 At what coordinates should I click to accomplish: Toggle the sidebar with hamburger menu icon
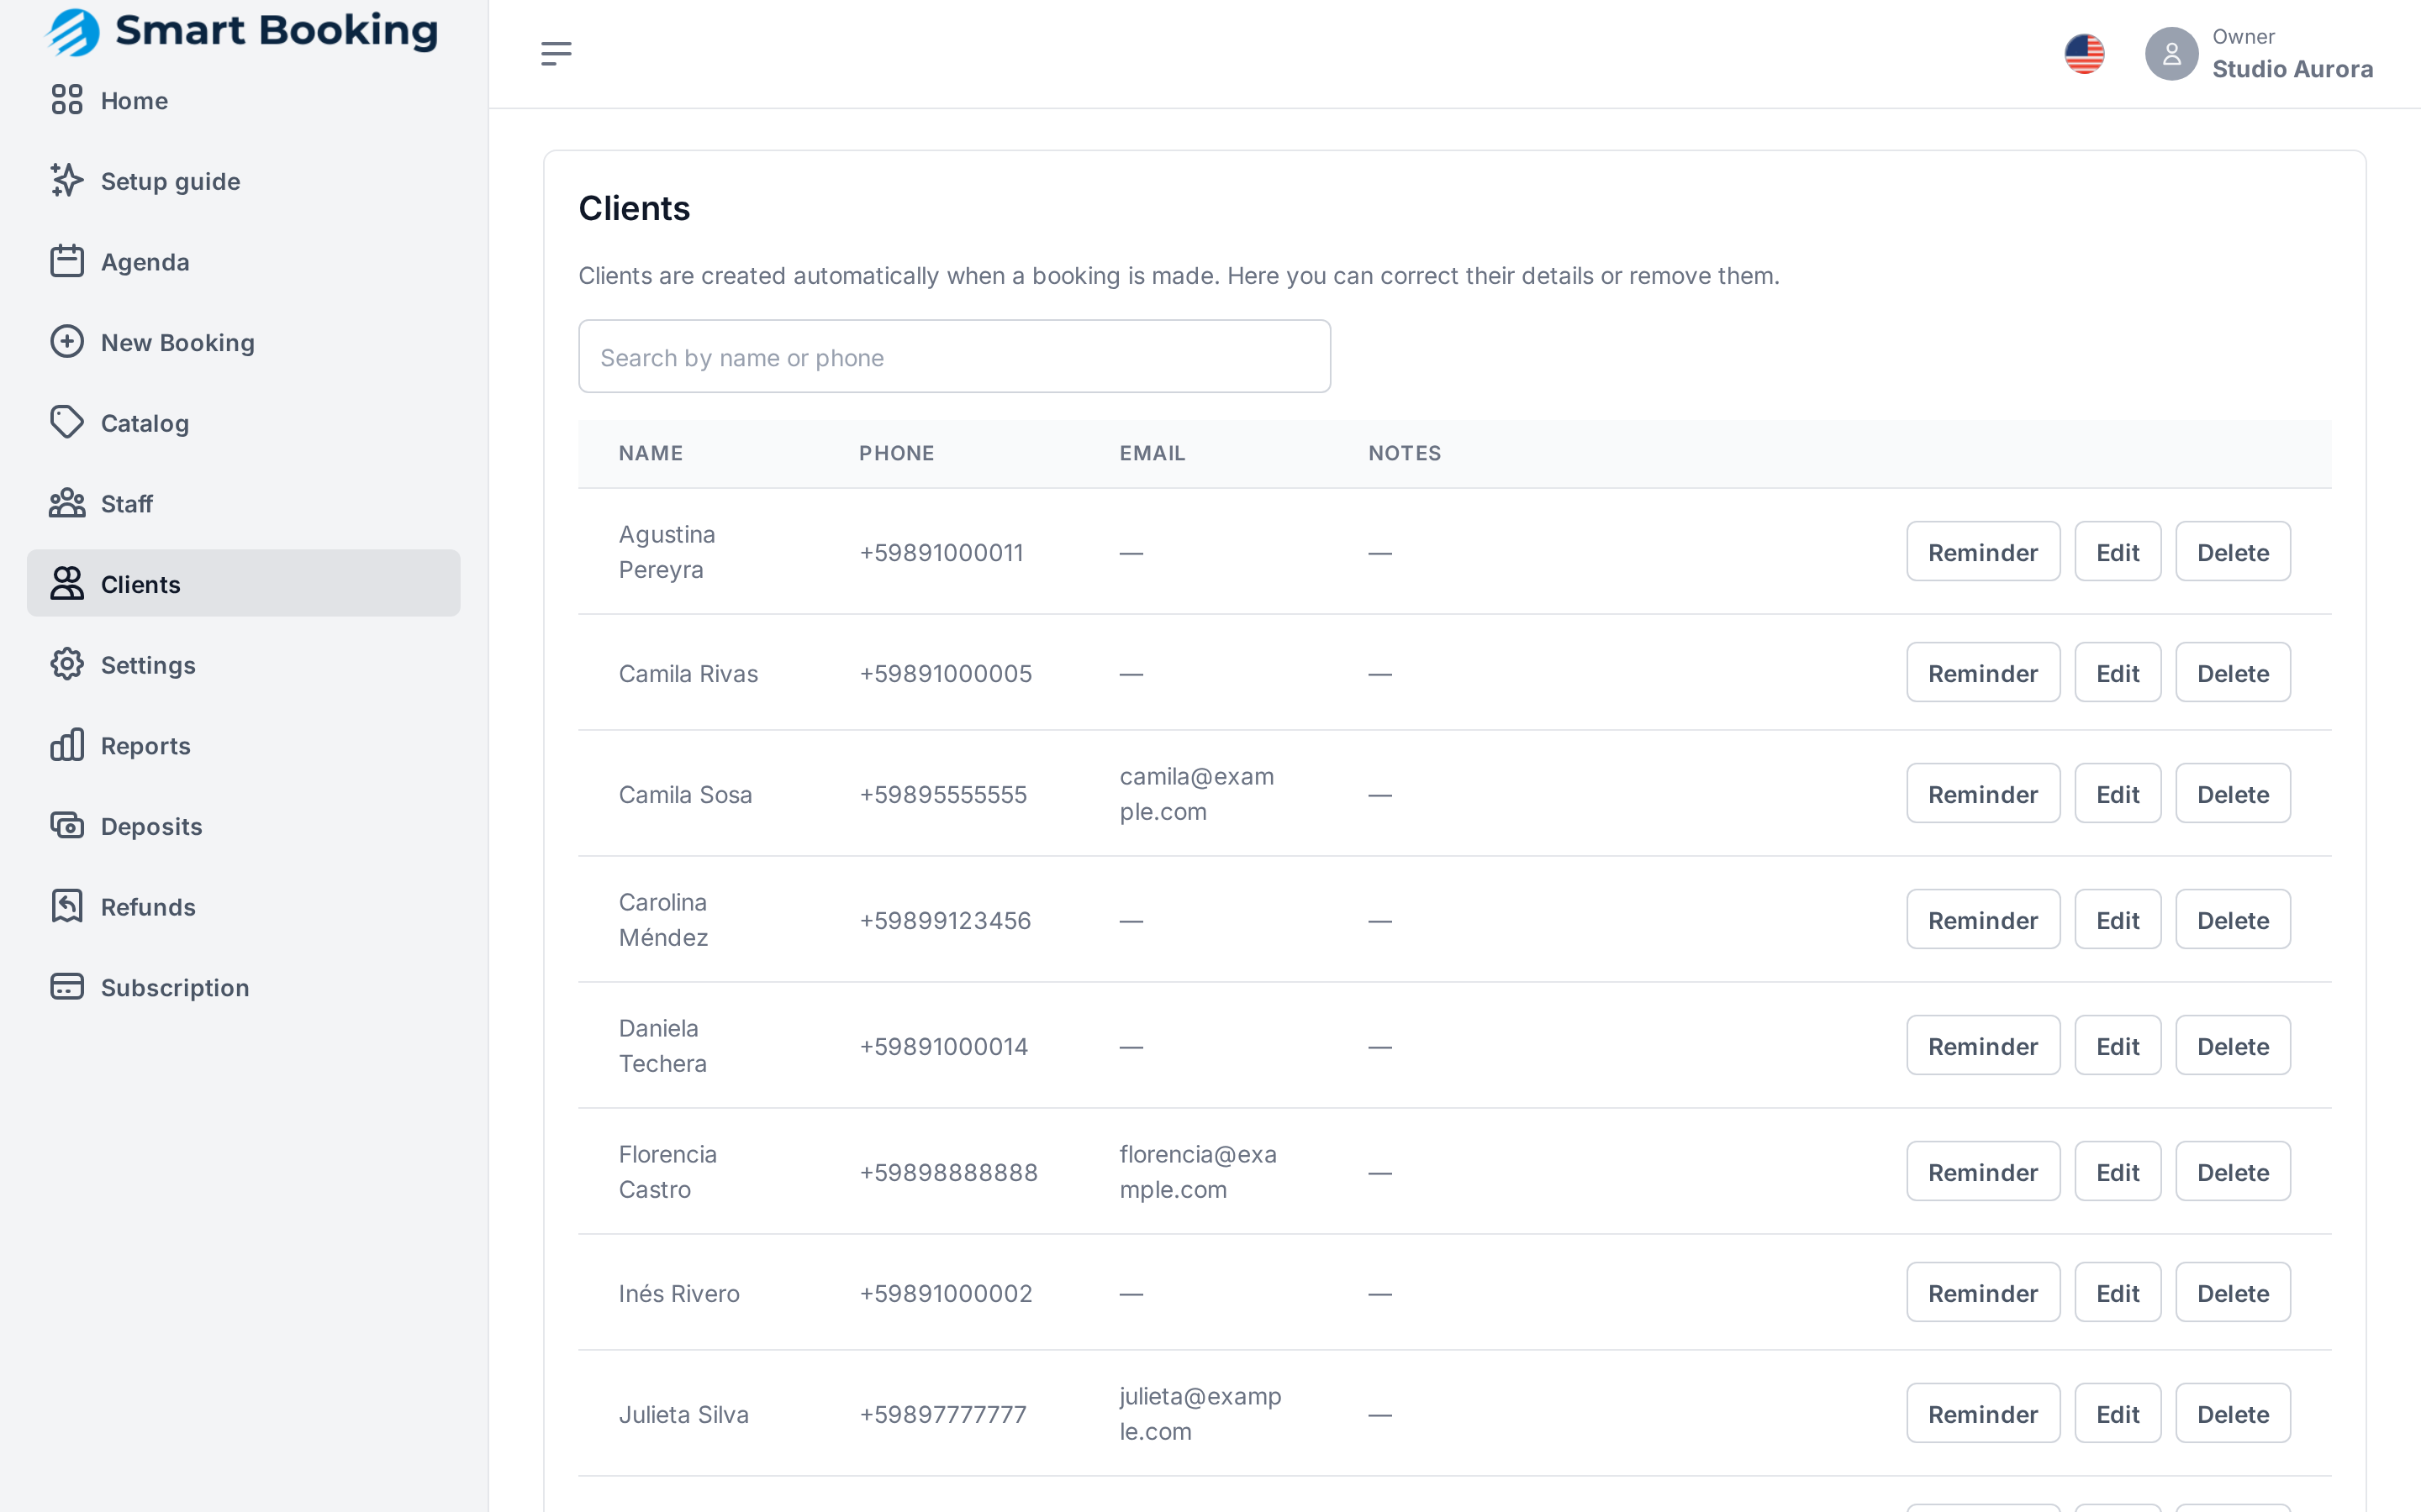click(x=556, y=53)
